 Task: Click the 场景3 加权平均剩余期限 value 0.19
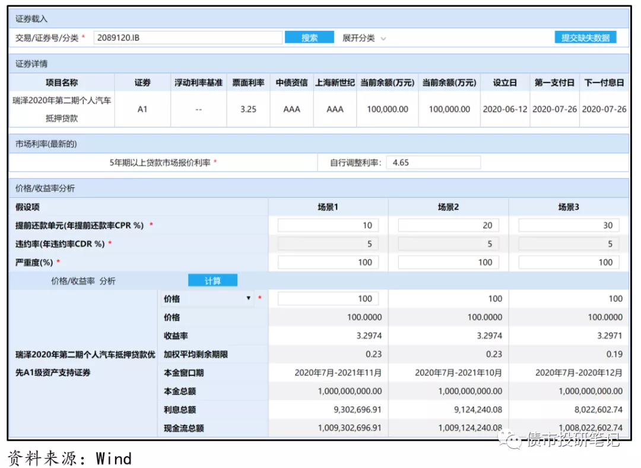click(x=614, y=355)
